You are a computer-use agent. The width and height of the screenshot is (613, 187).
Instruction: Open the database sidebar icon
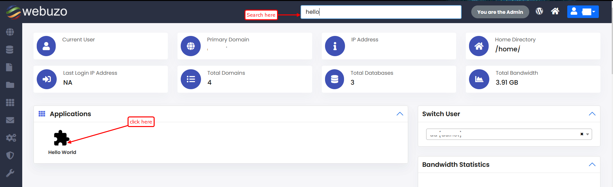(10, 50)
